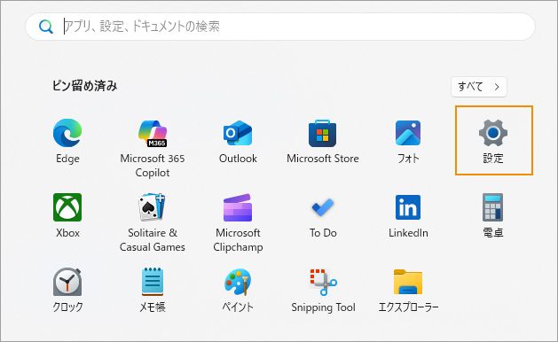Open the メモ帳 notepad app
This screenshot has width=558, height=342.
pyautogui.click(x=153, y=290)
